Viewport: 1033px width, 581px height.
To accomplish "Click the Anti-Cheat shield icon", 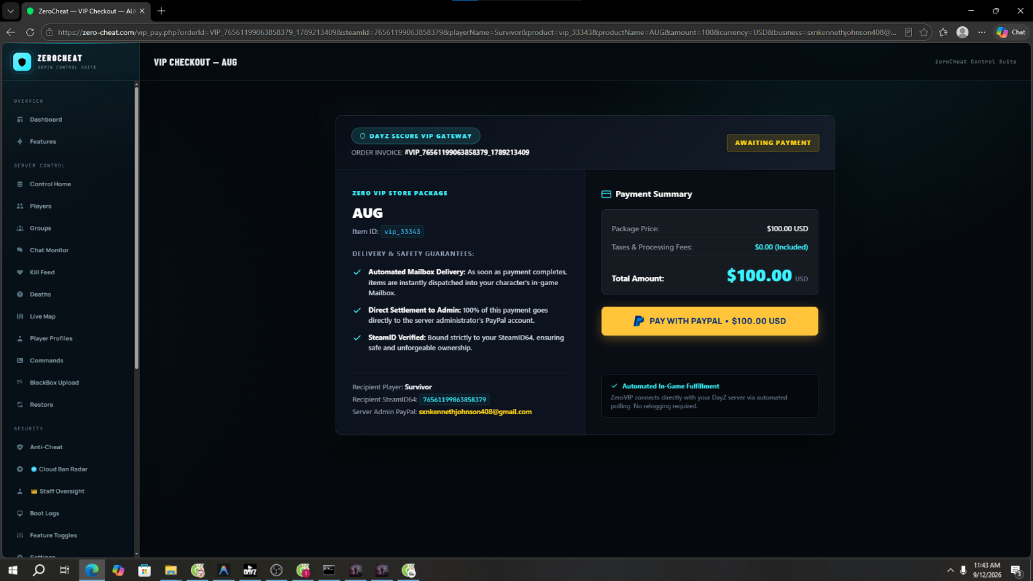I will click(20, 447).
